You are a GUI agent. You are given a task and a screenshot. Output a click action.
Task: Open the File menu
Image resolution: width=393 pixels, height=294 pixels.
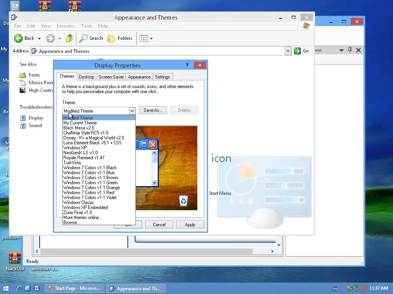(x=18, y=26)
